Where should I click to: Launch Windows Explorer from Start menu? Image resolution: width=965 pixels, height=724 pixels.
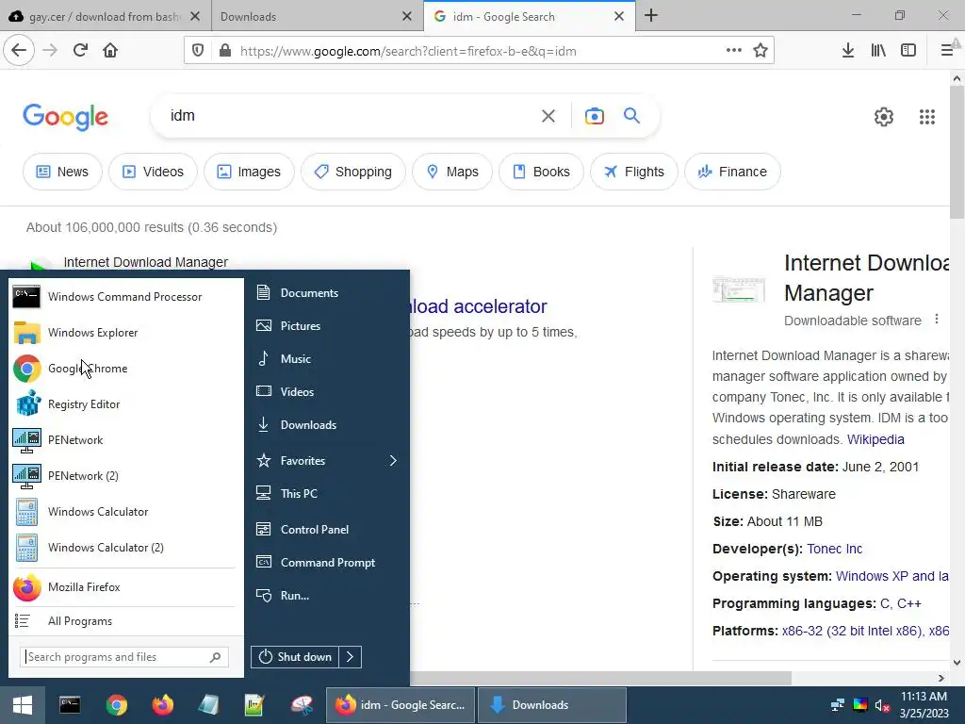(125, 333)
